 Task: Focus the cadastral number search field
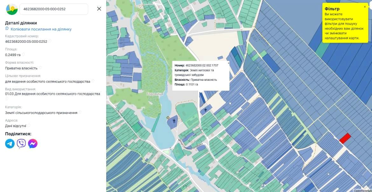click(53, 9)
